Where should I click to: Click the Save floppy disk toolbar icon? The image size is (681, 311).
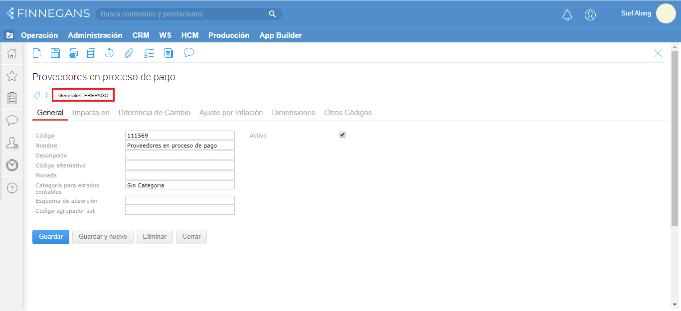coord(55,53)
